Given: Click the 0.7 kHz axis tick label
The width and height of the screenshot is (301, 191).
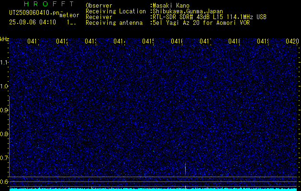Looking at the screenshot, I should tap(4, 158).
